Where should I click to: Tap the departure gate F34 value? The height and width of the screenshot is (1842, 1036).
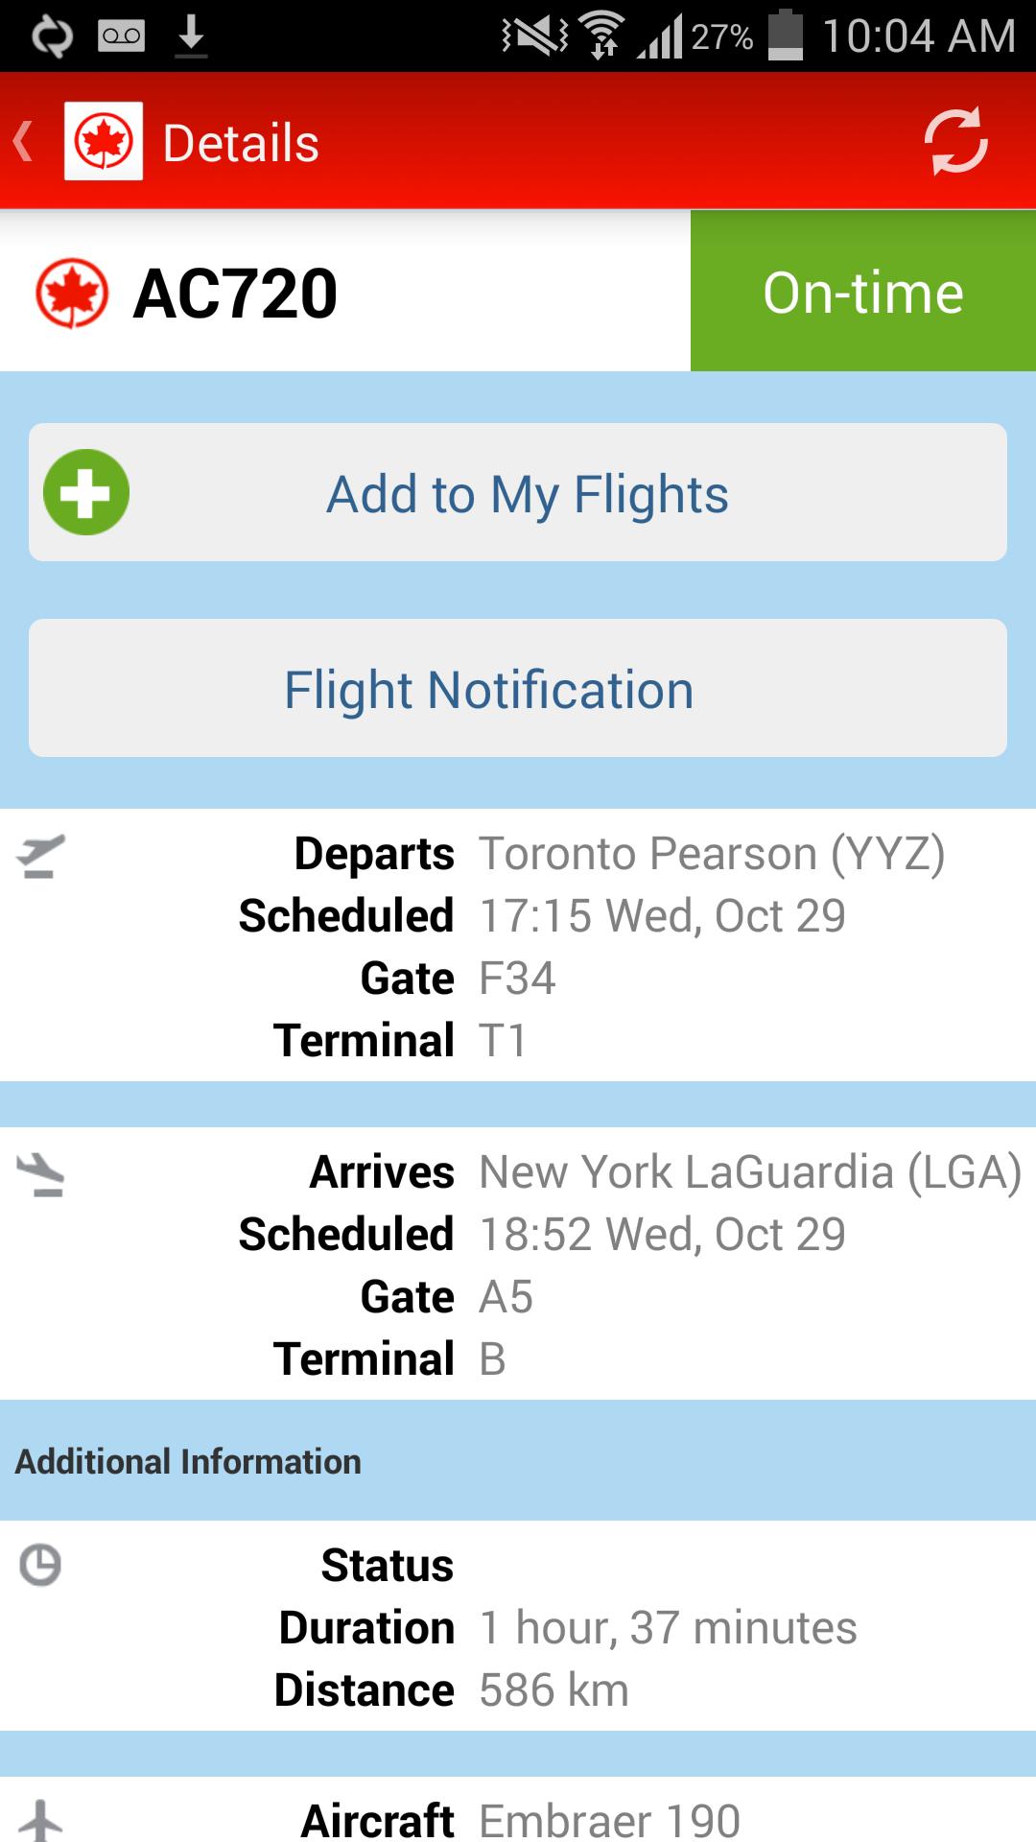(x=517, y=979)
